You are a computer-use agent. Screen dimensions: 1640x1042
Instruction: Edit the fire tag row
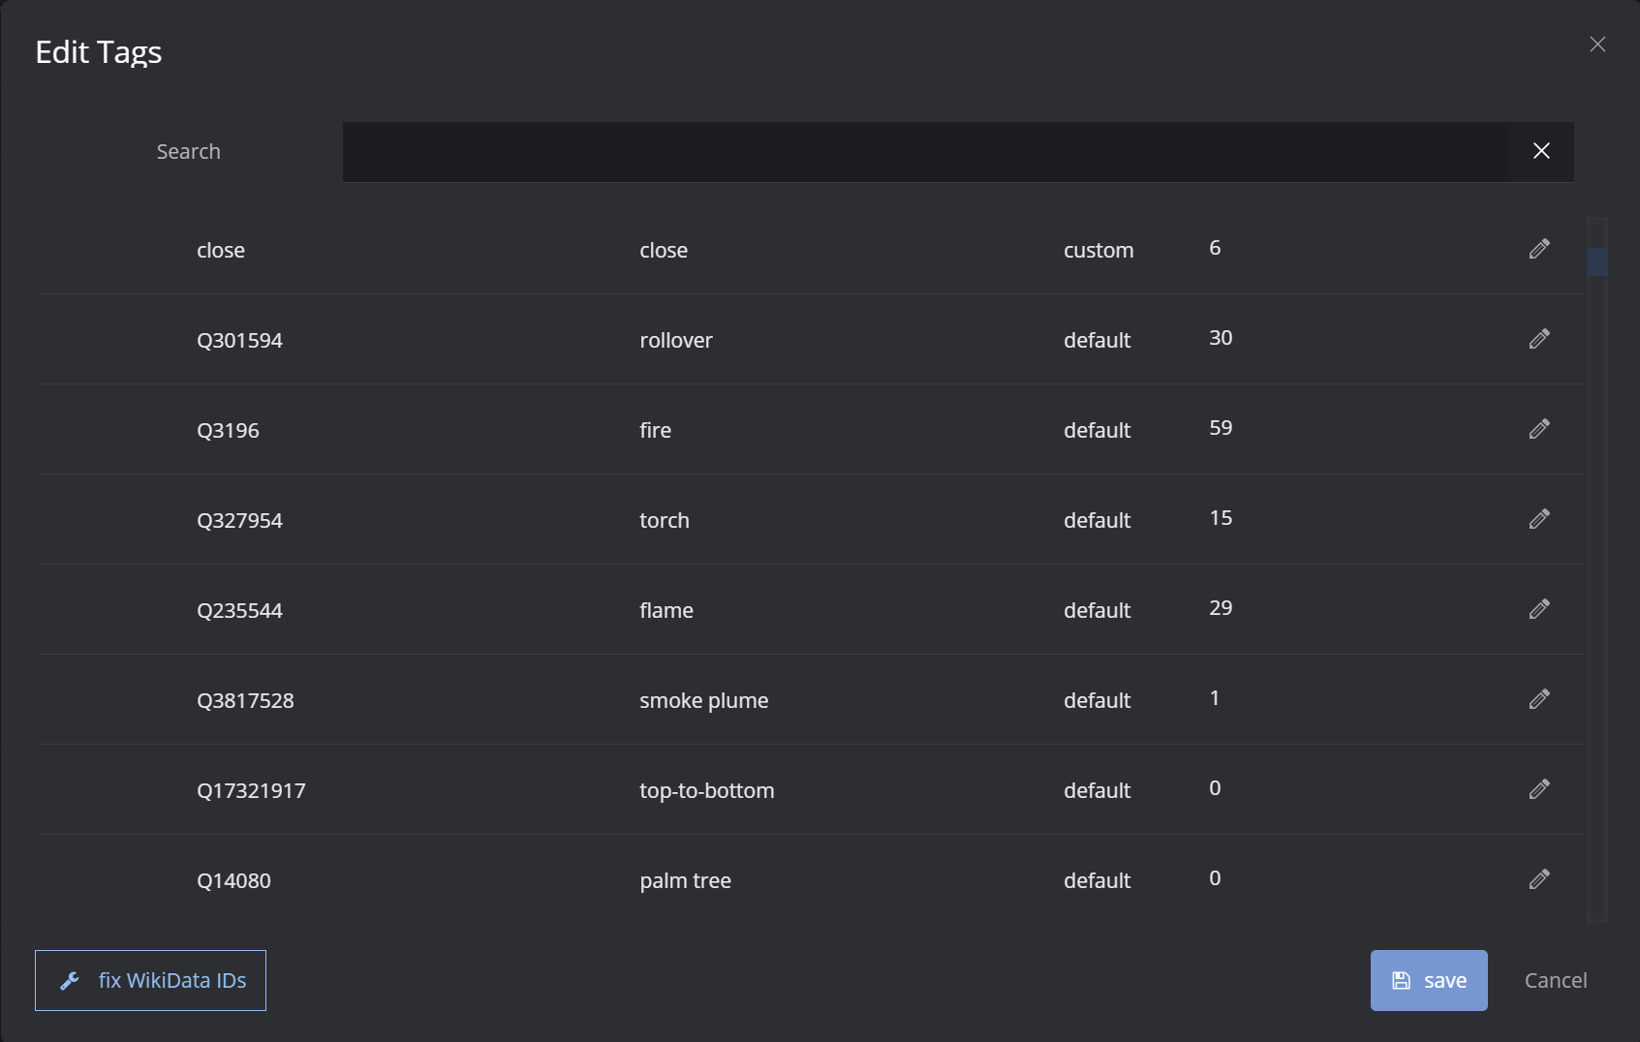pos(1538,429)
